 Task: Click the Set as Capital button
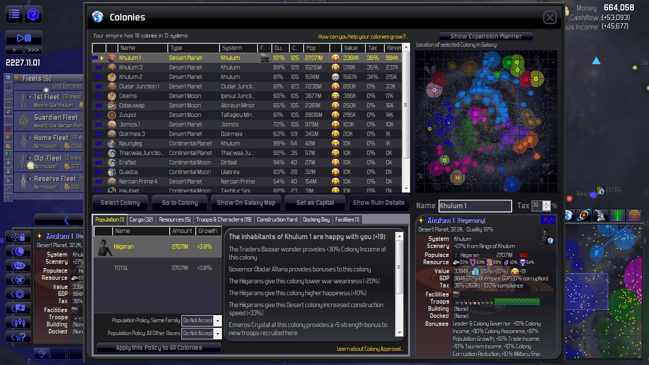click(315, 203)
